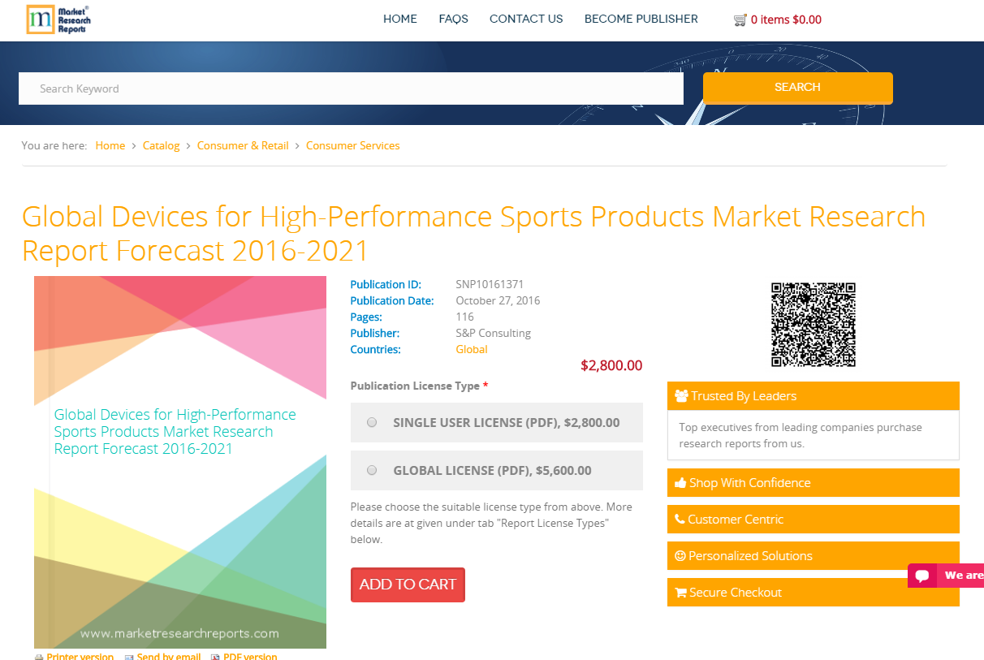Select Single User License radio button
This screenshot has width=984, height=660.
tap(372, 422)
